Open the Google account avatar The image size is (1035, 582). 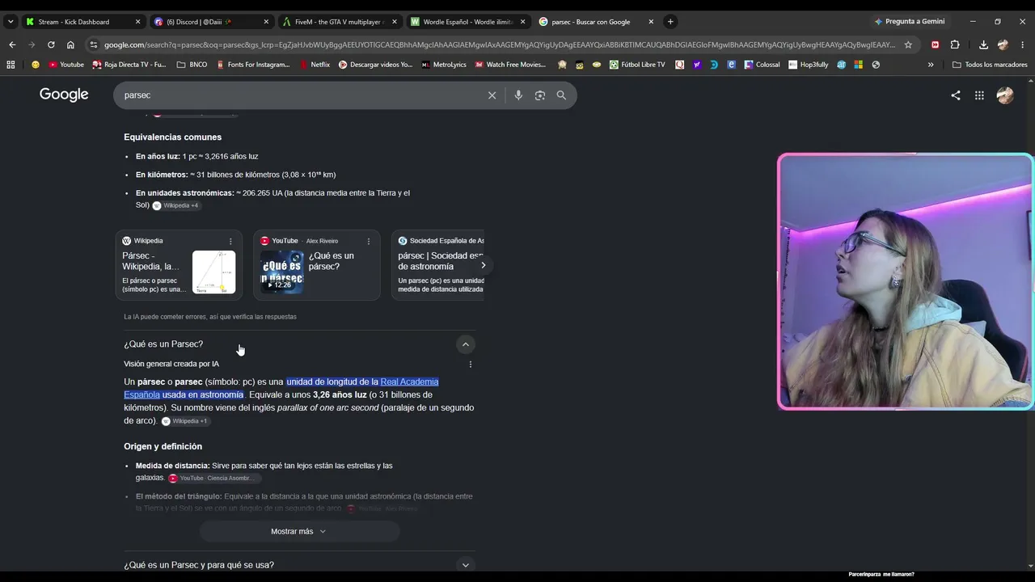pyautogui.click(x=1005, y=95)
